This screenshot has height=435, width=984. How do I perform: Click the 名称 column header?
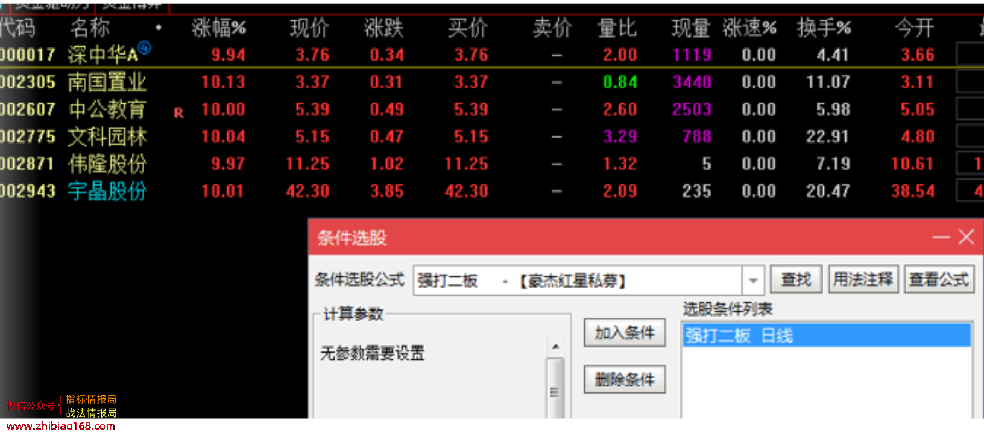coord(90,28)
